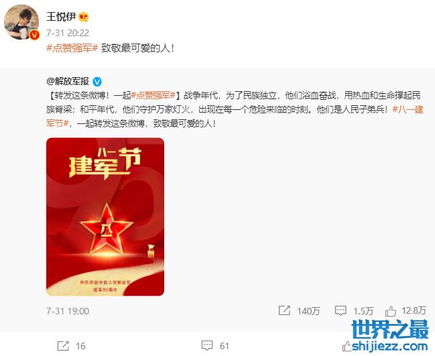This screenshot has width=435, height=356.
Task: Click the thumbs-up icon in the bottom bar
Action: [347, 346]
